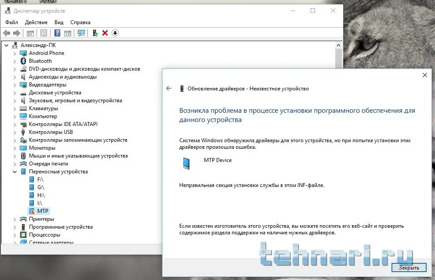Select the MTP tree item
This screenshot has width=435, height=280.
pyautogui.click(x=43, y=211)
